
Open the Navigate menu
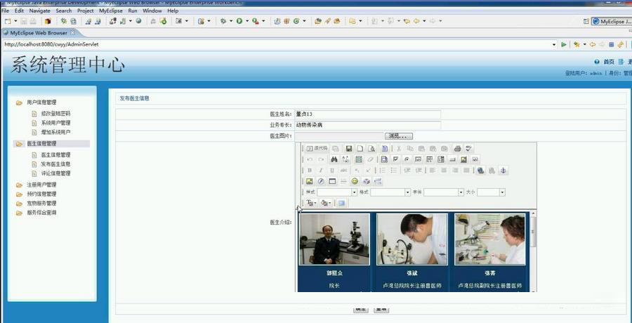click(x=40, y=11)
